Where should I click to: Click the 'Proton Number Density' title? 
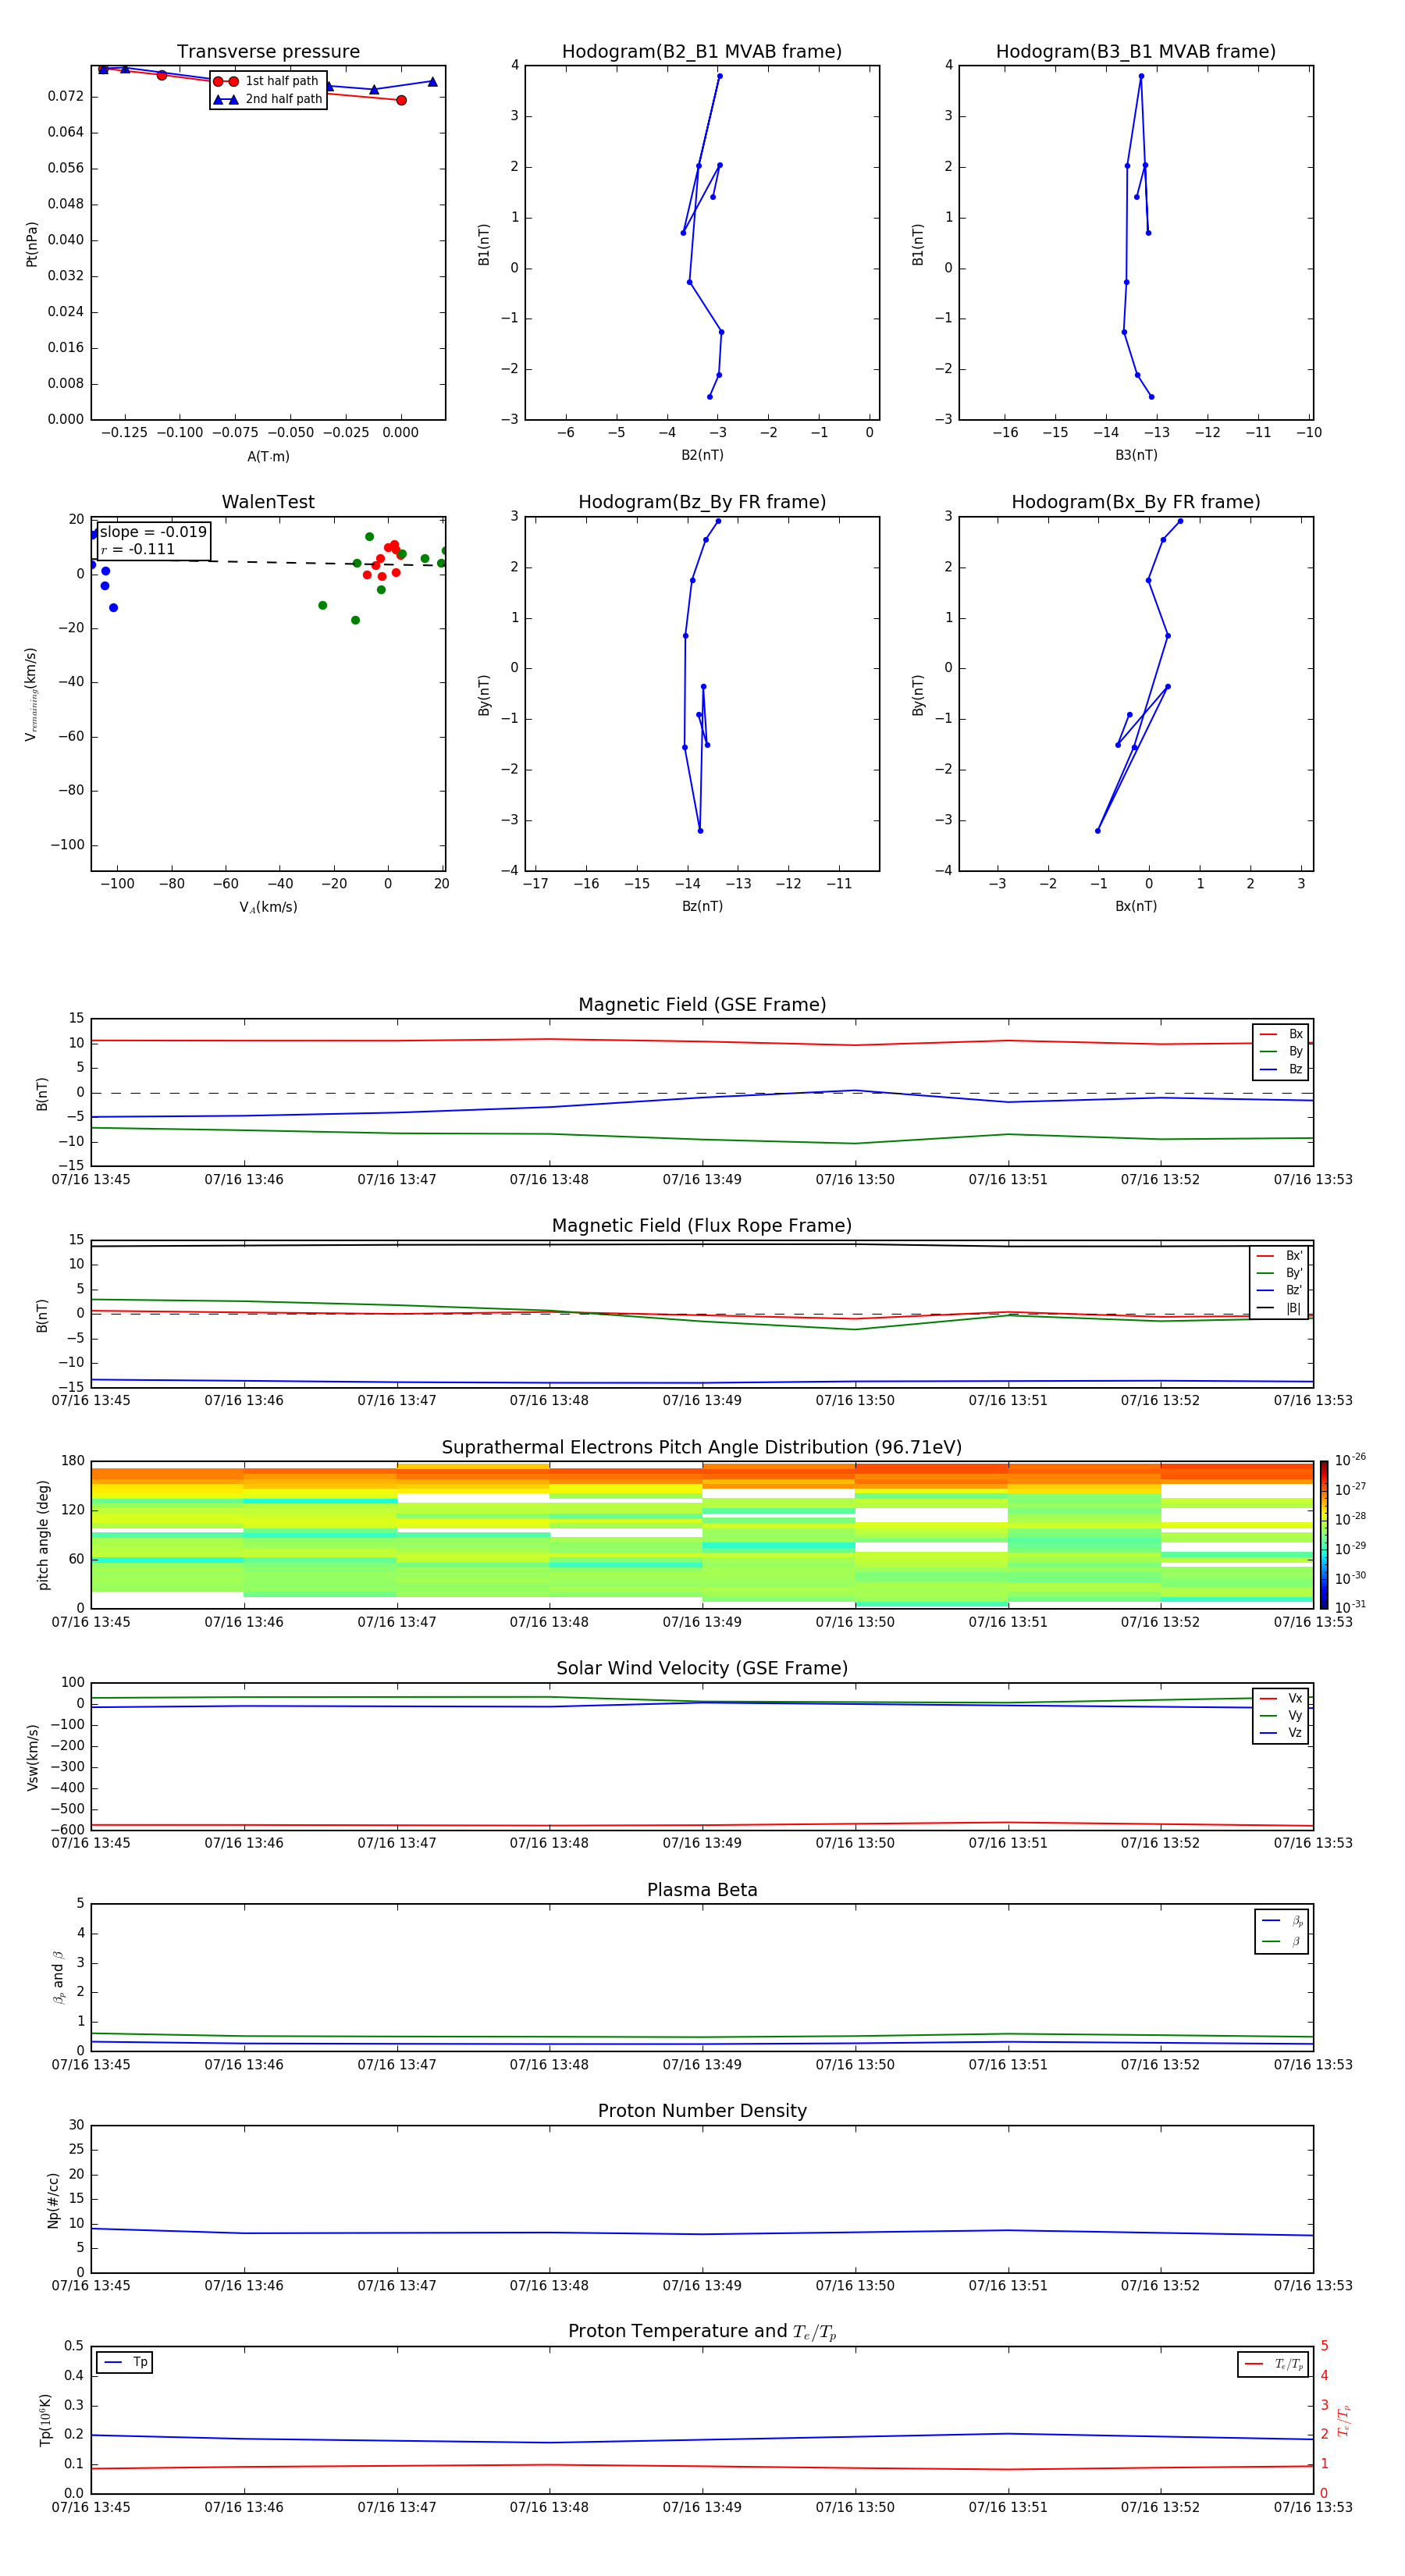[x=702, y=2111]
